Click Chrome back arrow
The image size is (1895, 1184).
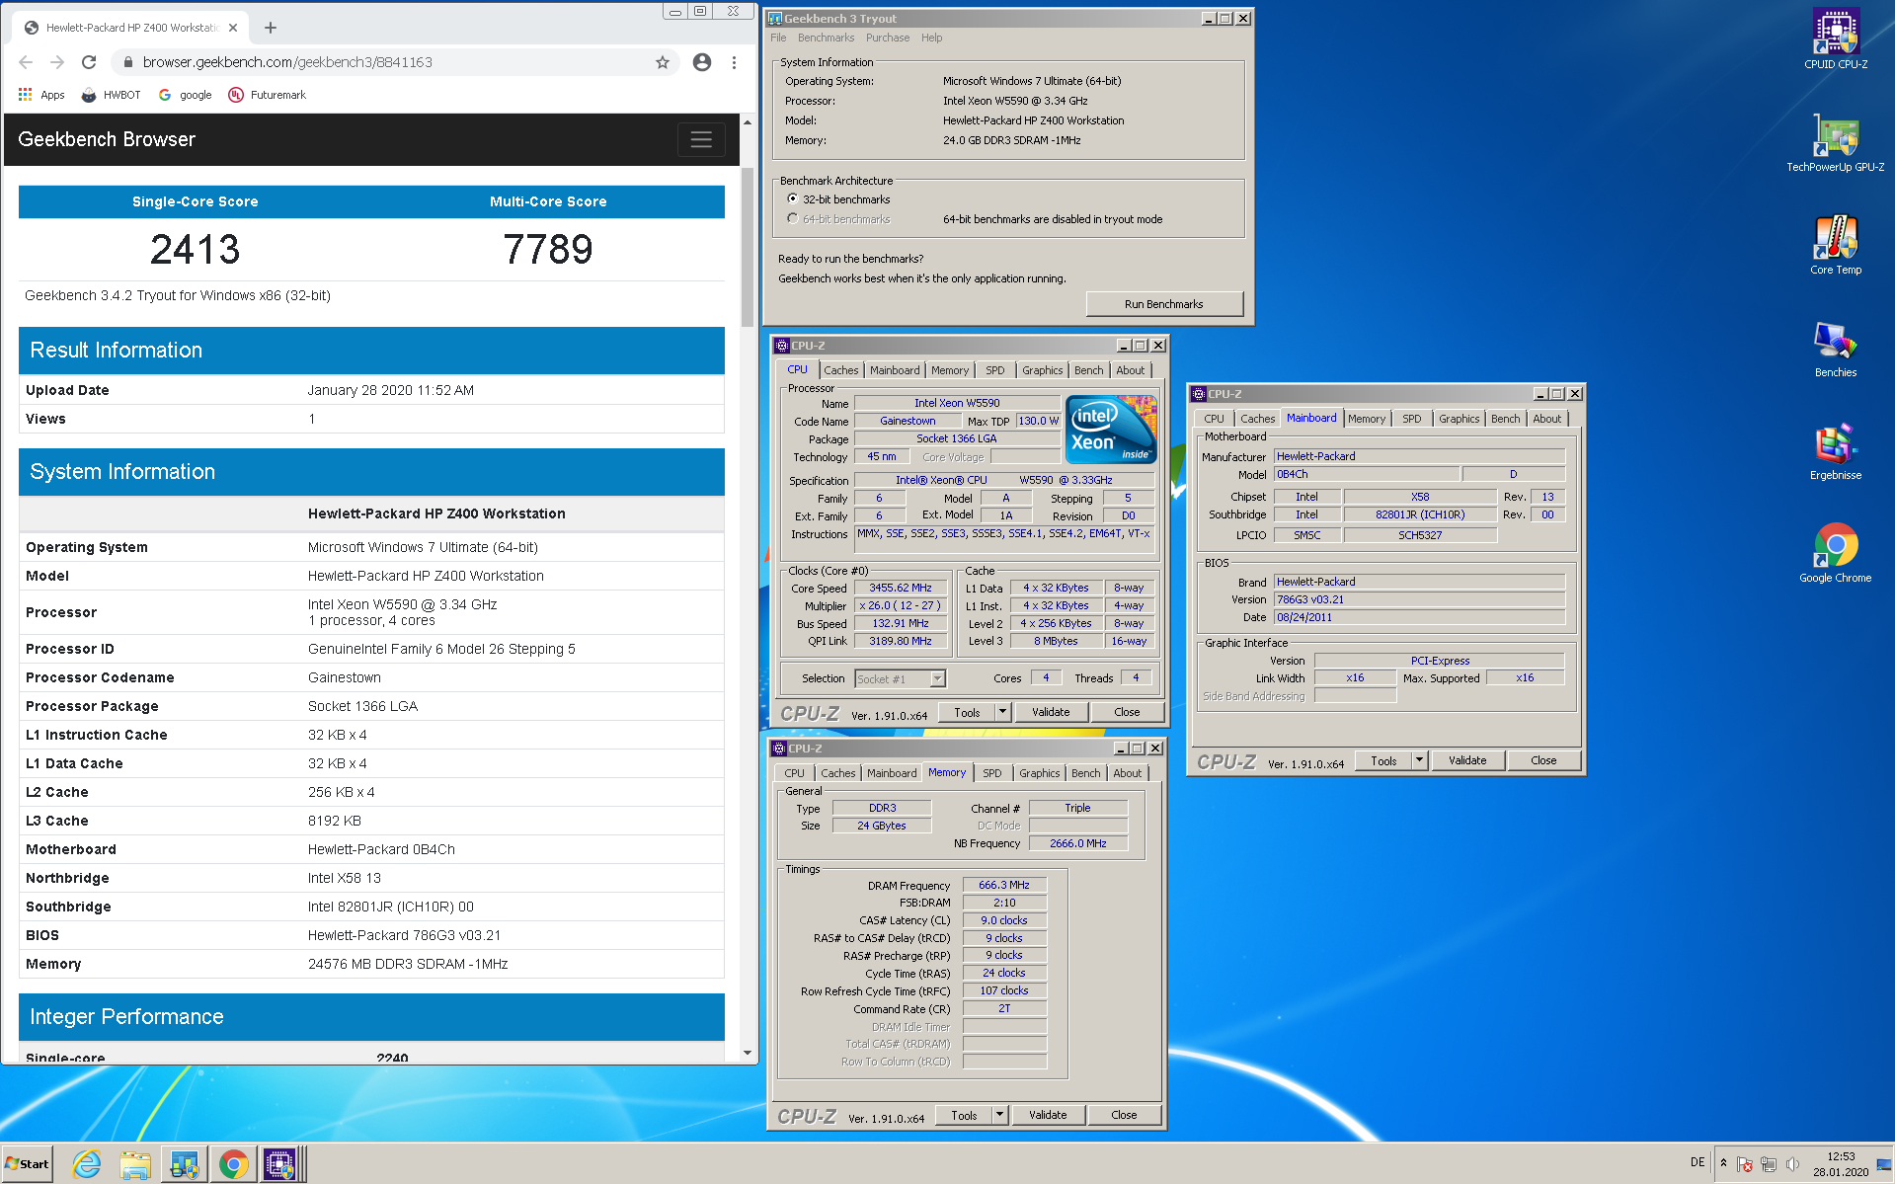point(26,62)
